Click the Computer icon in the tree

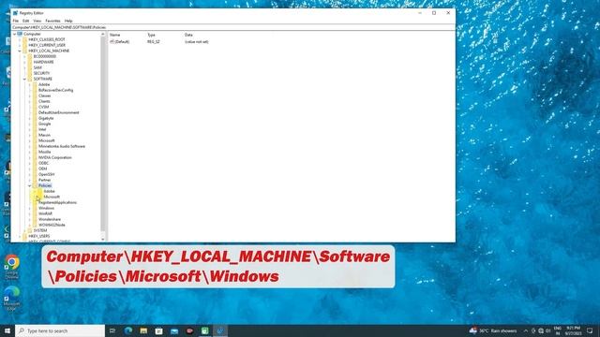[20, 34]
